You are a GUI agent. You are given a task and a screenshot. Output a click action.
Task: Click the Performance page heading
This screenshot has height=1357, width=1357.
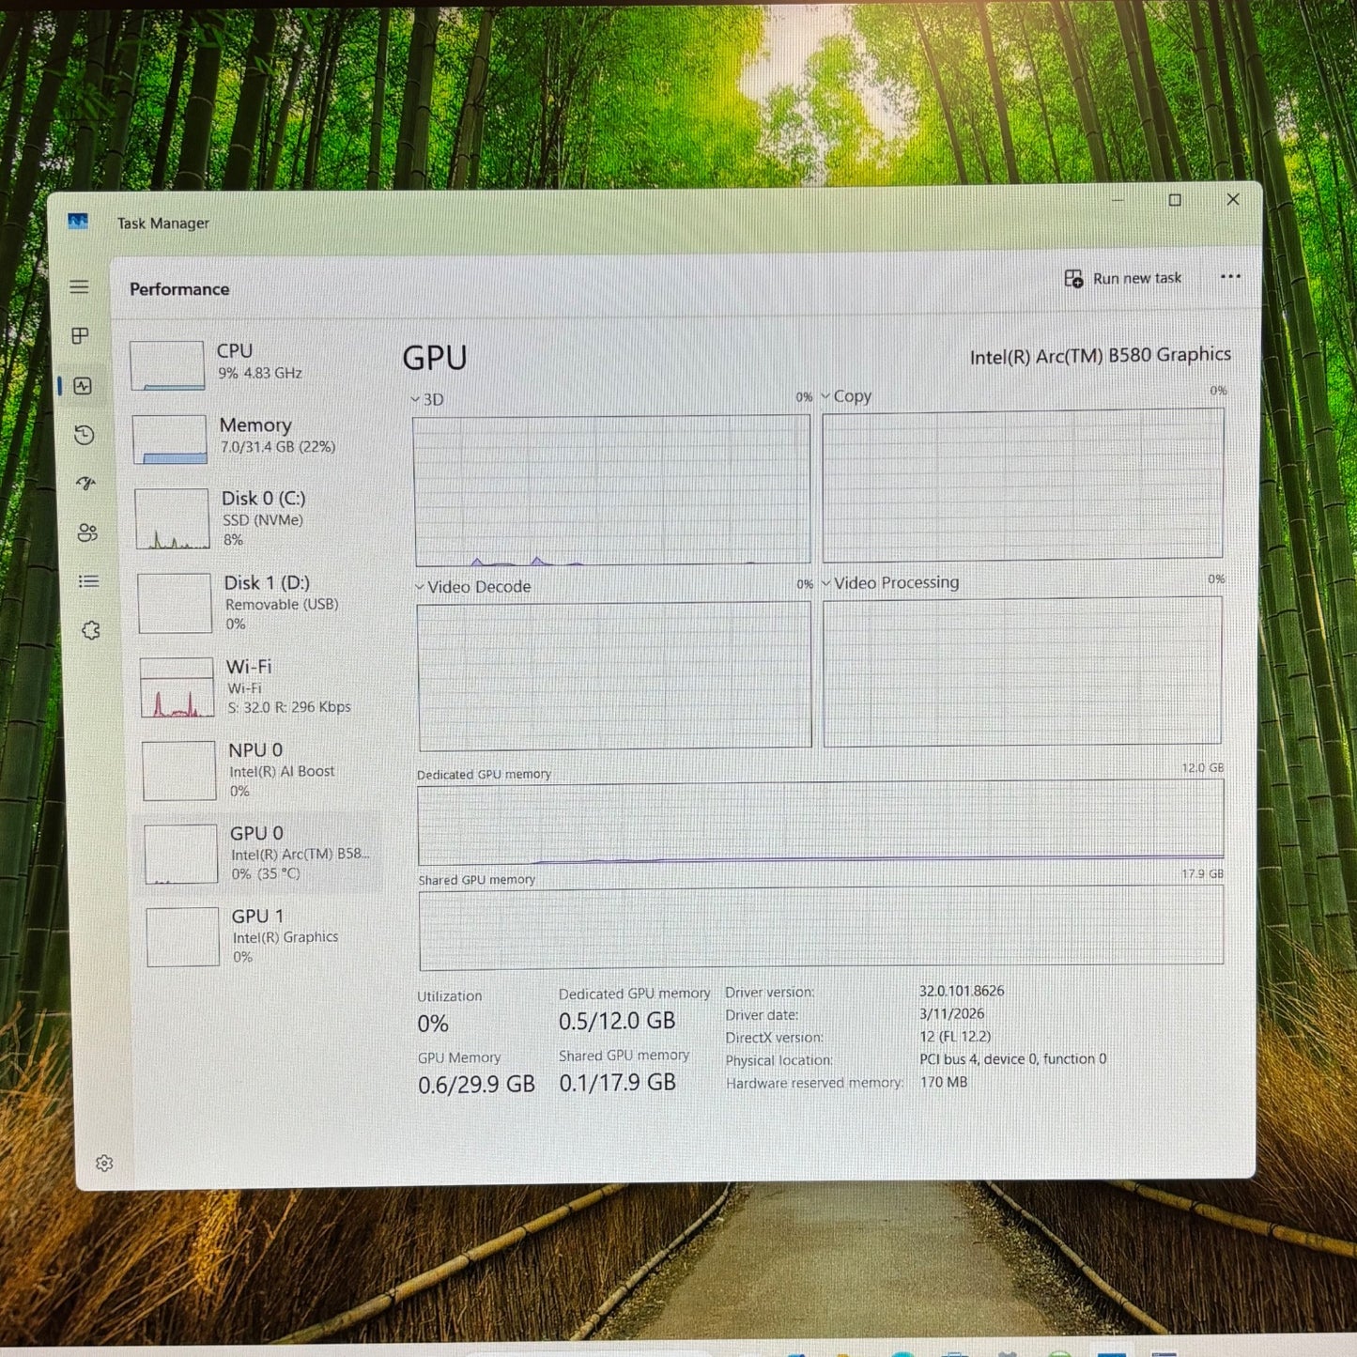pyautogui.click(x=179, y=289)
